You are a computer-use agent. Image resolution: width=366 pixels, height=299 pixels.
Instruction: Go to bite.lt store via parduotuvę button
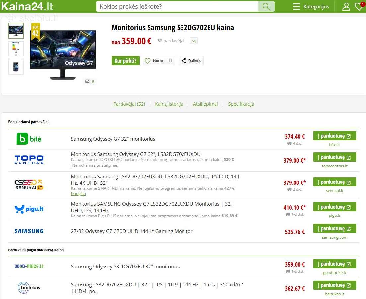click(x=335, y=136)
